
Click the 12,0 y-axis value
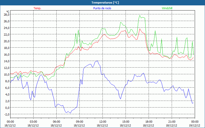[x=7, y=68]
